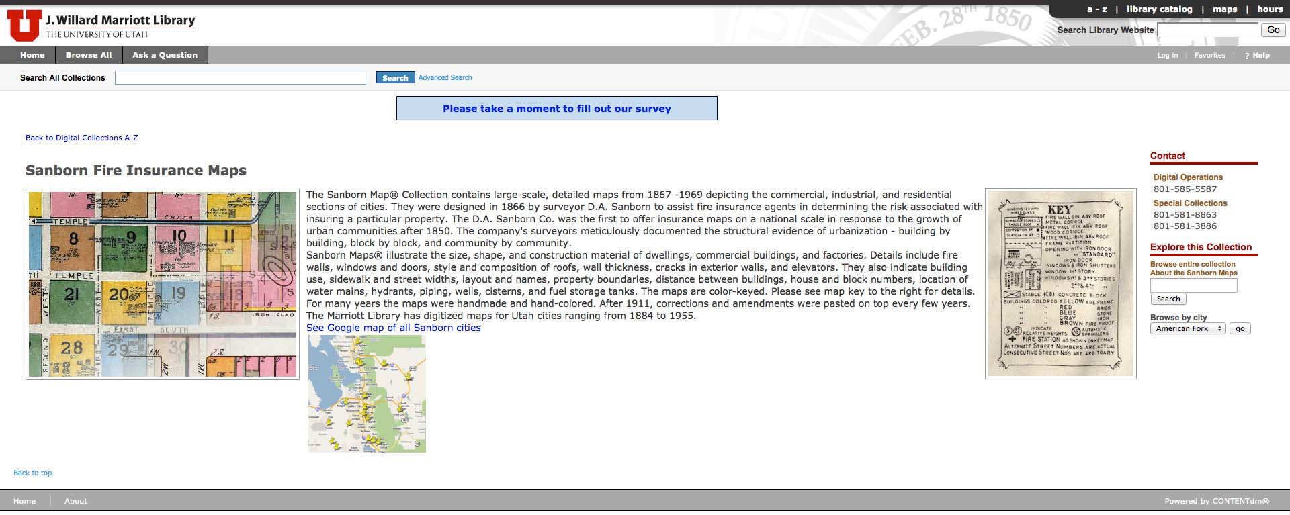
Task: Open the Favorites link
Action: (1209, 56)
